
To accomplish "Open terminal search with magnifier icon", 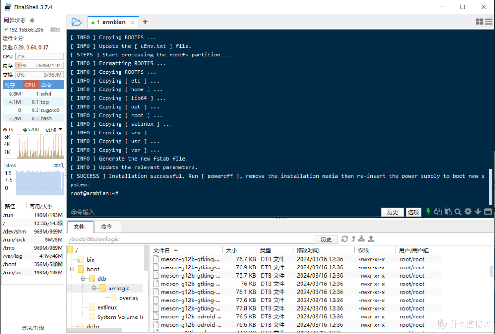I will coord(458,212).
